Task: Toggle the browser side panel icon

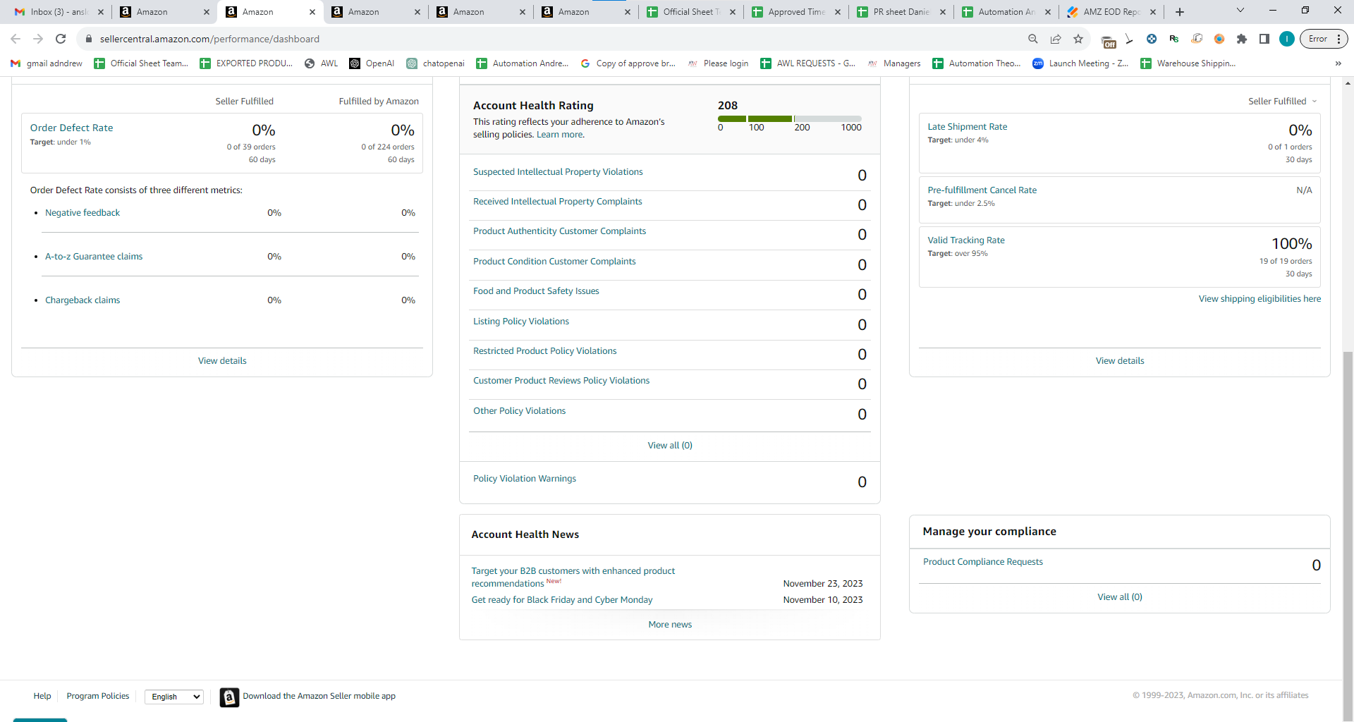Action: tap(1264, 39)
